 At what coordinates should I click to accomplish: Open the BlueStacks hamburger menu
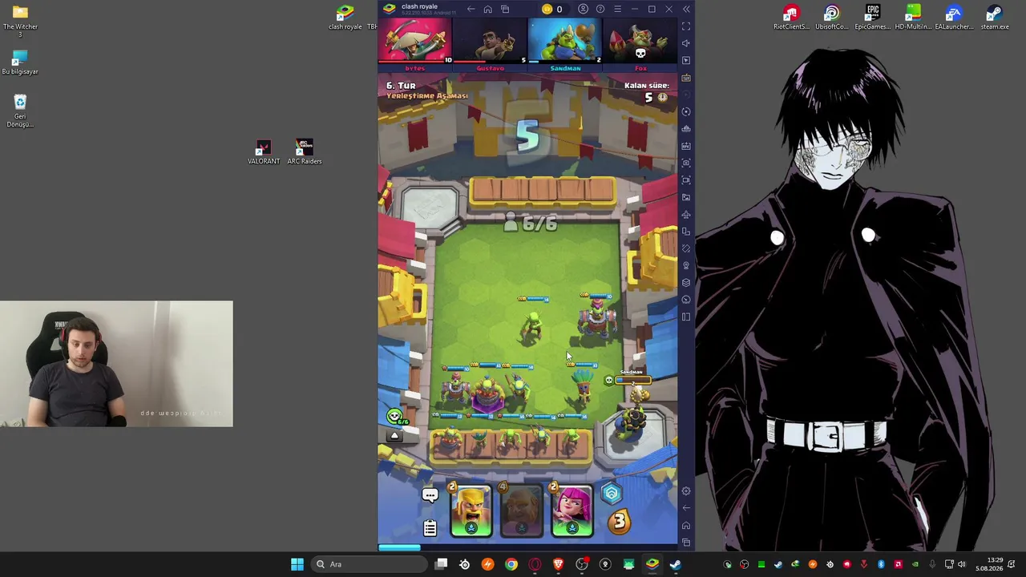617,10
